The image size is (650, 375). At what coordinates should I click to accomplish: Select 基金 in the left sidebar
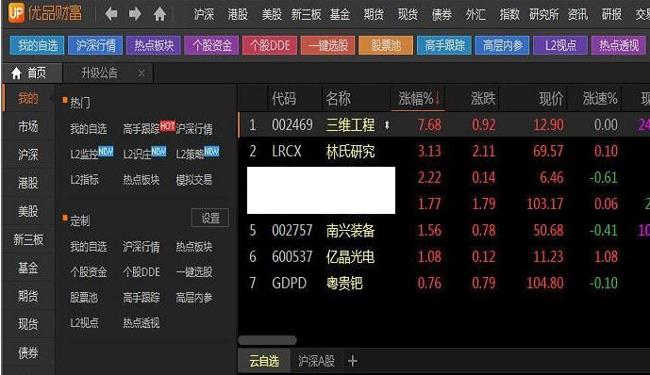(x=28, y=268)
